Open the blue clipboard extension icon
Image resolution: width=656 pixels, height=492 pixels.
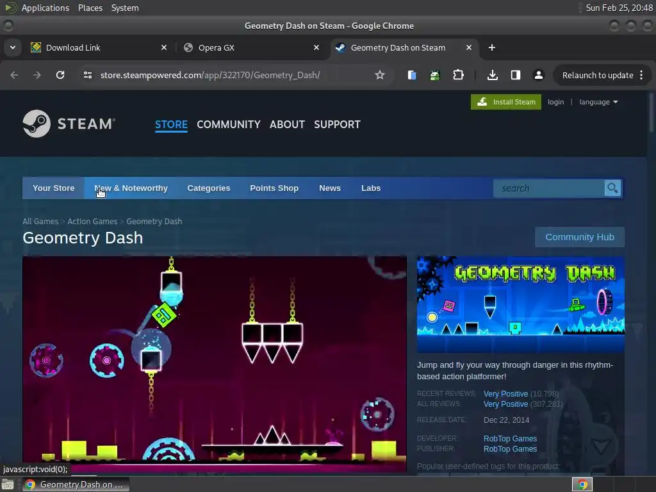click(412, 75)
